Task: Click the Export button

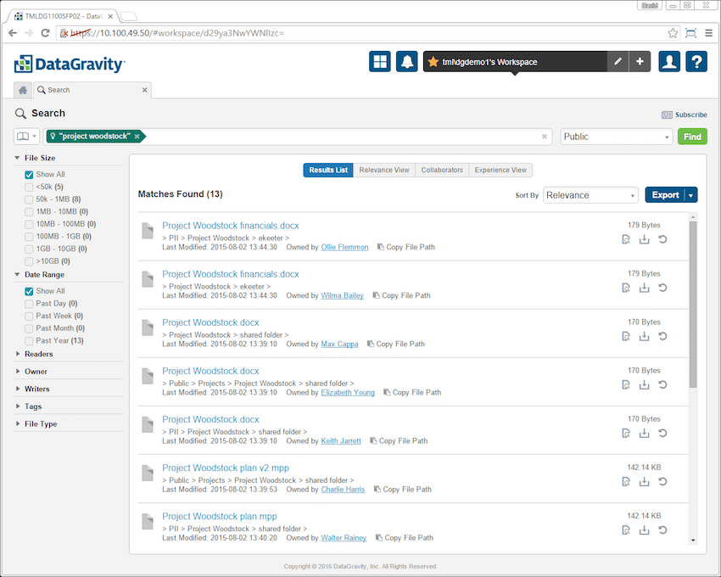Action: pyautogui.click(x=665, y=195)
